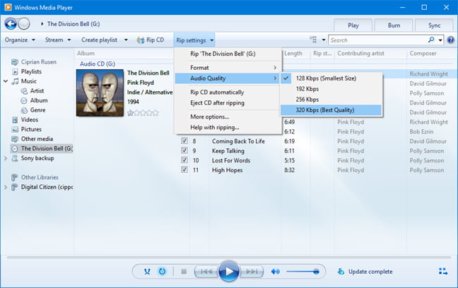Rate album using the star rating

point(143,113)
